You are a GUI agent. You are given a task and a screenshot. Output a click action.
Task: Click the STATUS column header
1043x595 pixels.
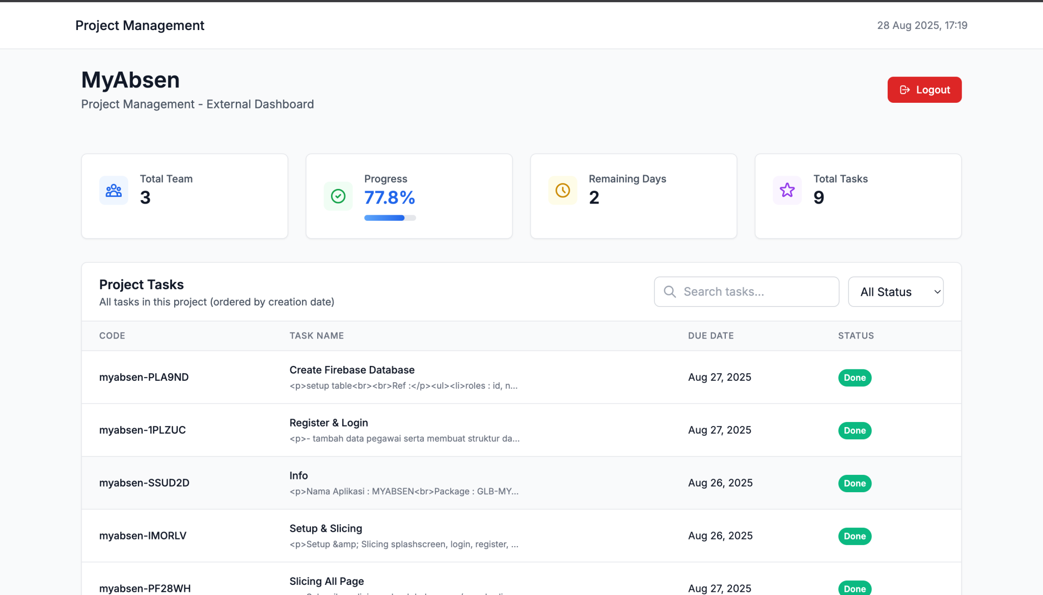click(856, 335)
